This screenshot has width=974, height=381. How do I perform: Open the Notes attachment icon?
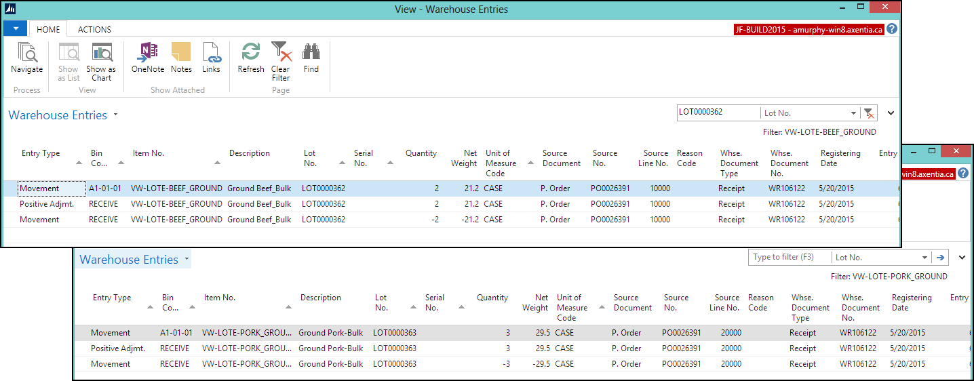tap(181, 53)
